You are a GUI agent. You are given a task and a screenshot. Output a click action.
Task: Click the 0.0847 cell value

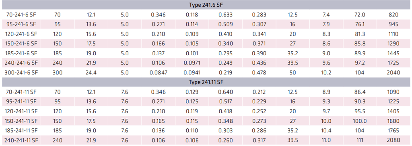point(158,73)
